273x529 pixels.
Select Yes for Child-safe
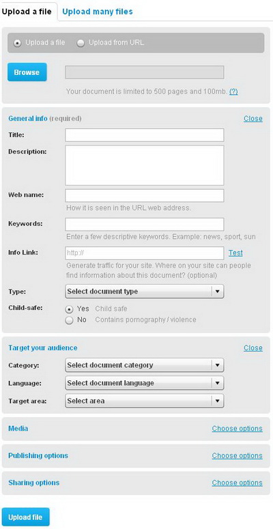tap(69, 309)
